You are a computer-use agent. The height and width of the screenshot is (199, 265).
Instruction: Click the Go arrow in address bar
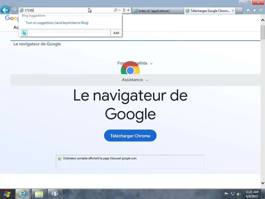pos(128,10)
